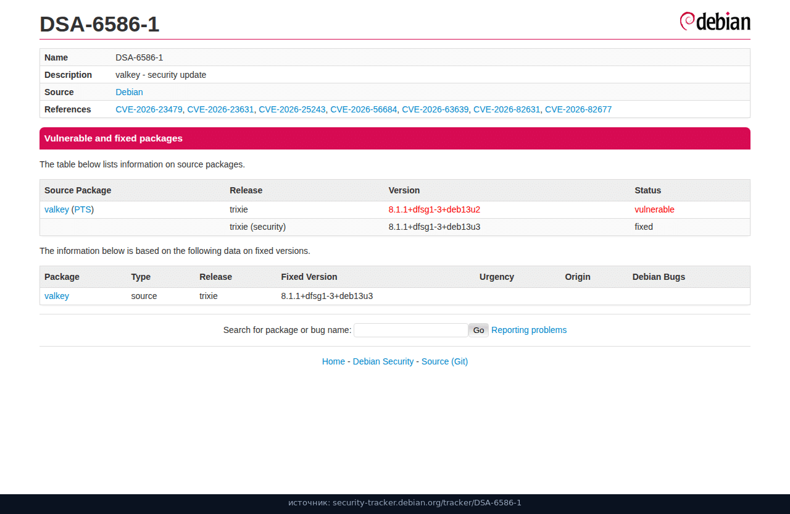Click the 'Status' column header
Image resolution: width=790 pixels, height=514 pixels.
click(x=648, y=190)
